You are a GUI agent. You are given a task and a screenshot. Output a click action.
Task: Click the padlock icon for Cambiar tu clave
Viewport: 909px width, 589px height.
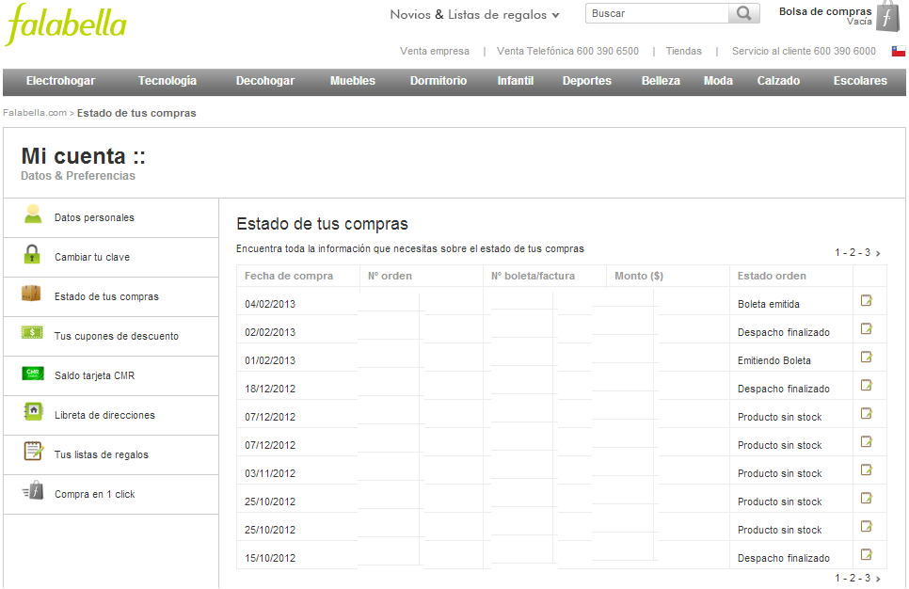click(32, 254)
